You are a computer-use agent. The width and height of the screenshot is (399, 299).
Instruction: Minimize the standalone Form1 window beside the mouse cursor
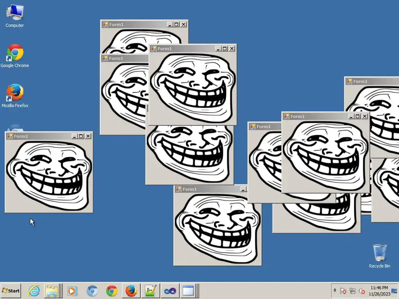click(x=74, y=136)
